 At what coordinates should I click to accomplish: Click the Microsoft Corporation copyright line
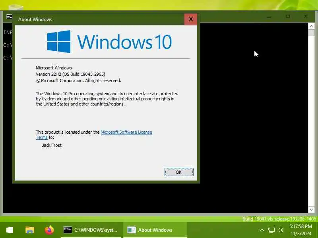tap(78, 81)
